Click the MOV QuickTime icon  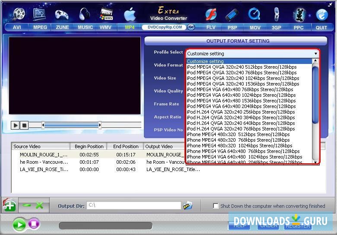tap(254, 14)
